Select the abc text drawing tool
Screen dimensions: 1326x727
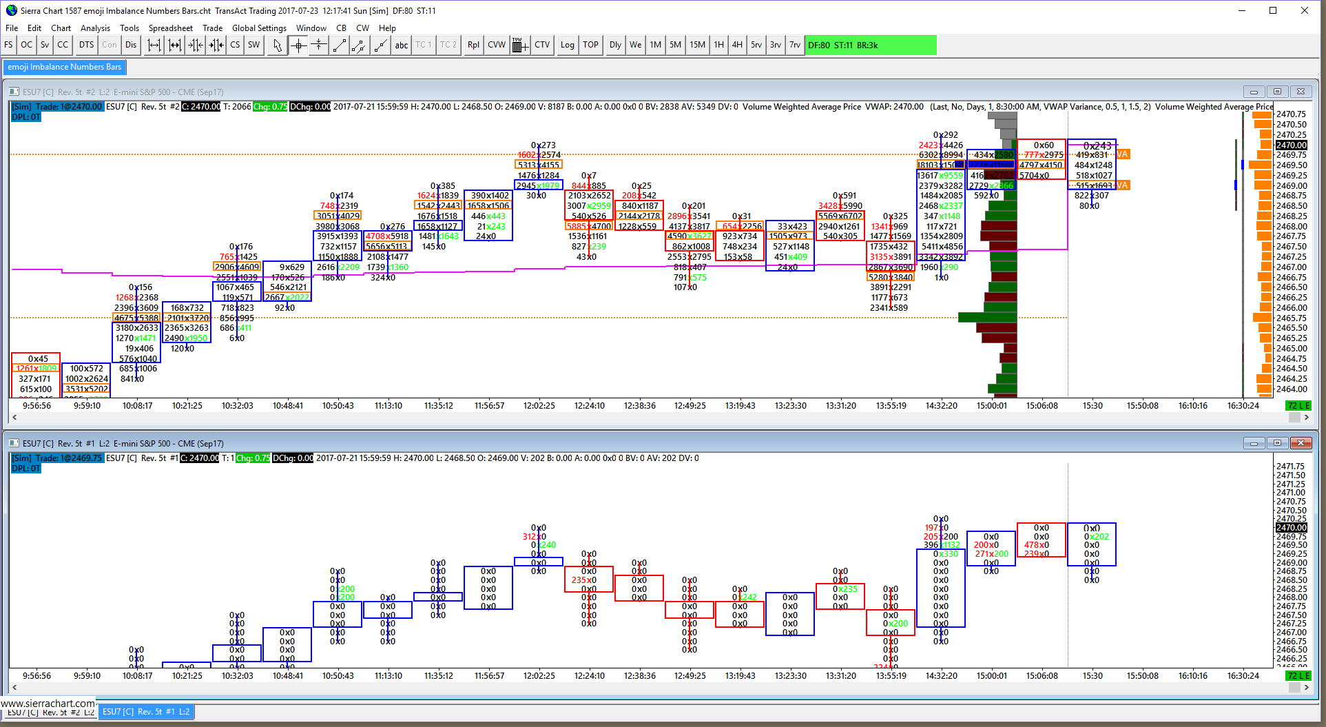coord(401,45)
